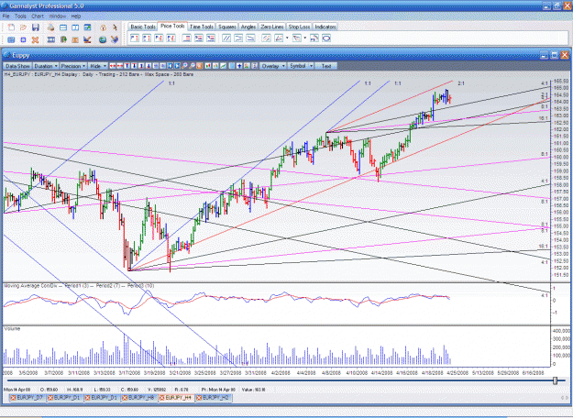Switch to the Indicators tab
Image resolution: width=573 pixels, height=418 pixels.
(325, 27)
